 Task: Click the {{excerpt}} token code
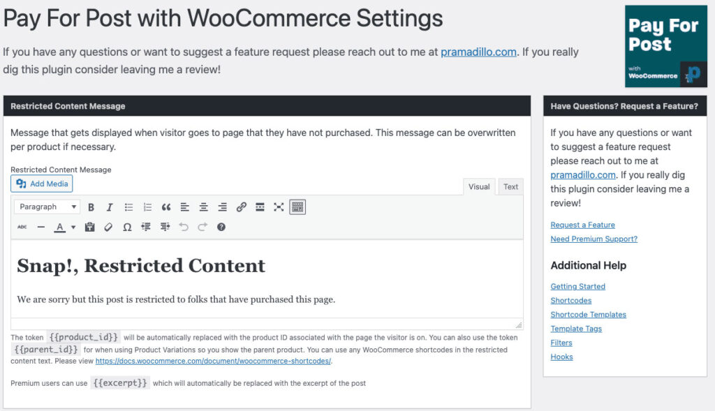[x=120, y=383]
